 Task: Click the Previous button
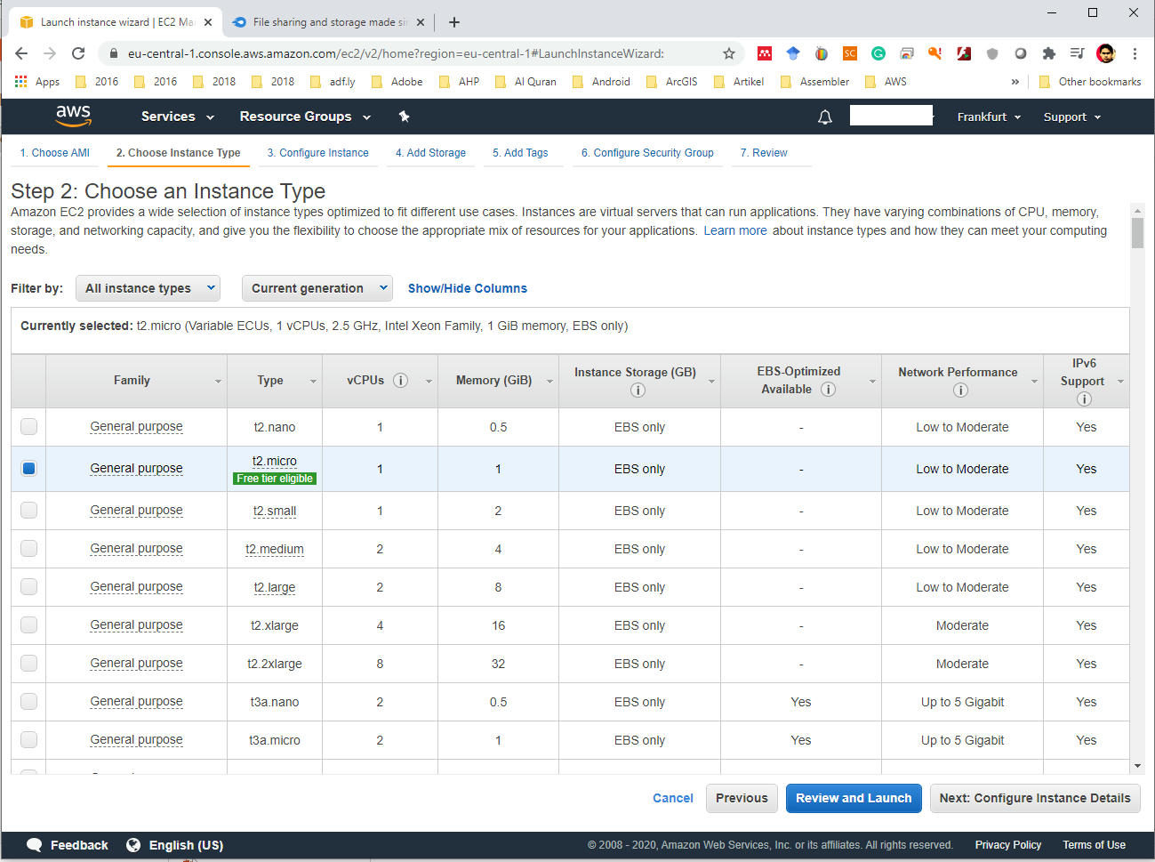pyautogui.click(x=742, y=798)
